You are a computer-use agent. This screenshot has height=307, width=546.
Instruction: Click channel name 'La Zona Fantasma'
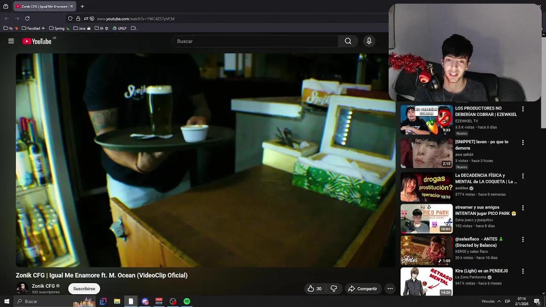pos(471,277)
